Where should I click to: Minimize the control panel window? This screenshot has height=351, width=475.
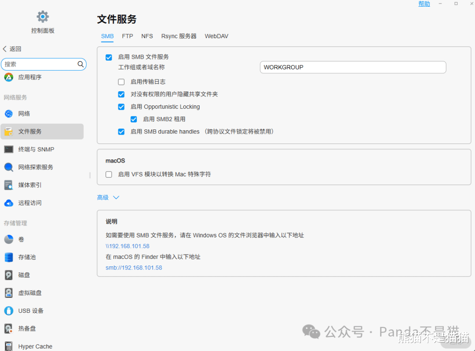440,4
